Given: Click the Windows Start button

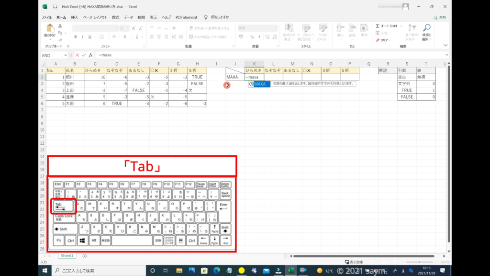Looking at the screenshot, I should (45, 271).
